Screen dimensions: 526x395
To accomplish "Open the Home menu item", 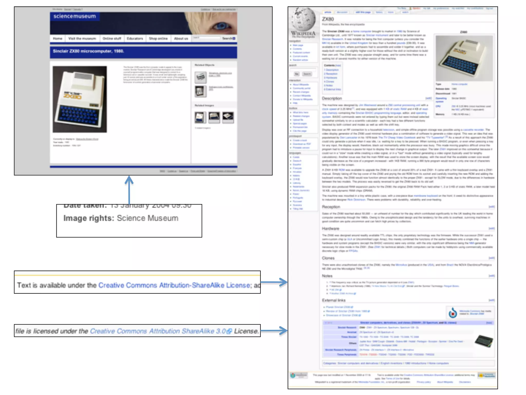I will pyautogui.click(x=58, y=39).
